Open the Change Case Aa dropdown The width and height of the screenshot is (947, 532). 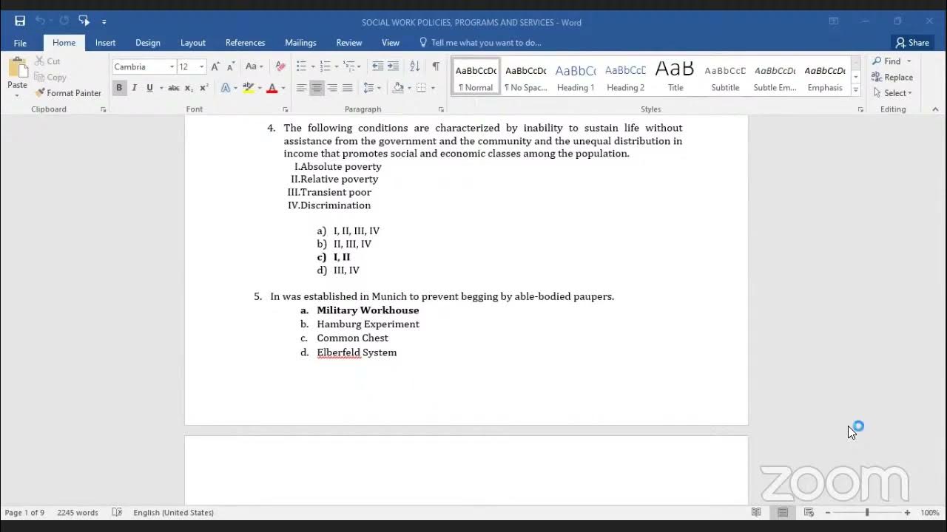click(254, 66)
